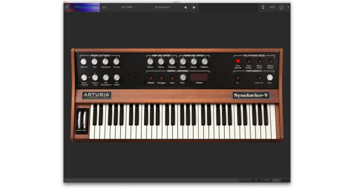
Task: Click the Amp Env Offset Attack knob
Action: pyautogui.click(x=150, y=62)
